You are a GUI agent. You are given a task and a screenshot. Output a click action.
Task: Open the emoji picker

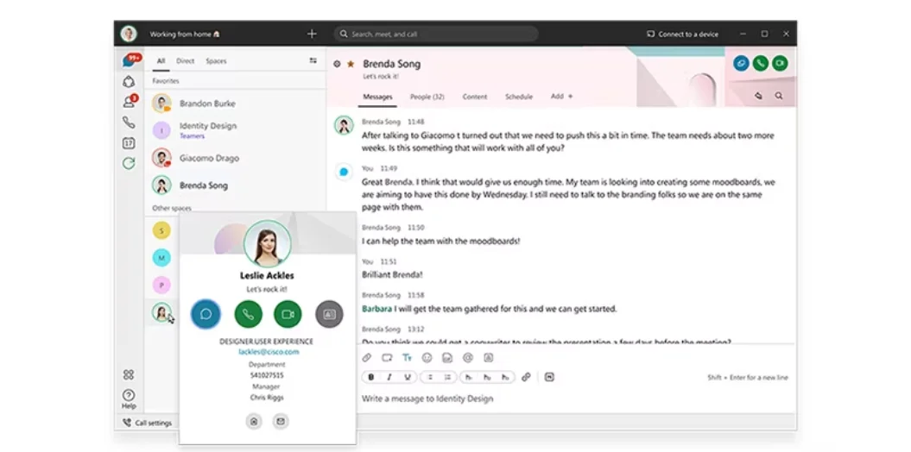pyautogui.click(x=427, y=358)
